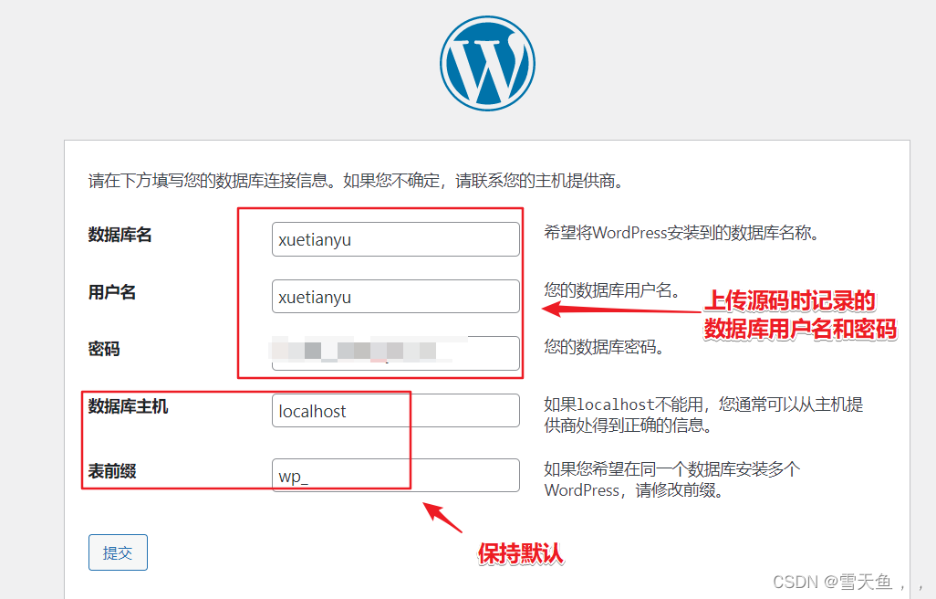The width and height of the screenshot is (936, 599).
Task: Click the WordPress logo at the top
Action: [486, 62]
